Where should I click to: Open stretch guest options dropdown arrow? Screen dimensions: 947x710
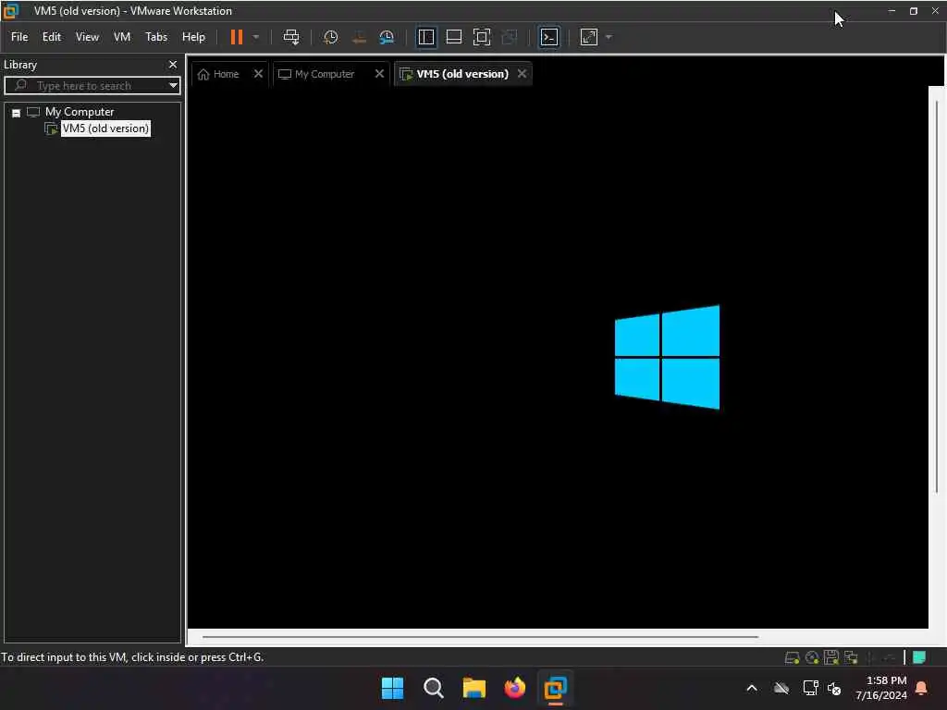point(609,37)
